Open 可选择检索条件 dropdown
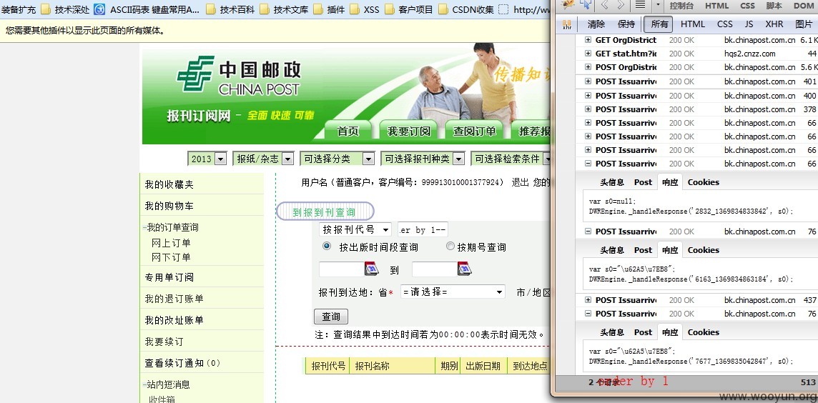This screenshot has height=403, width=818. (512, 159)
